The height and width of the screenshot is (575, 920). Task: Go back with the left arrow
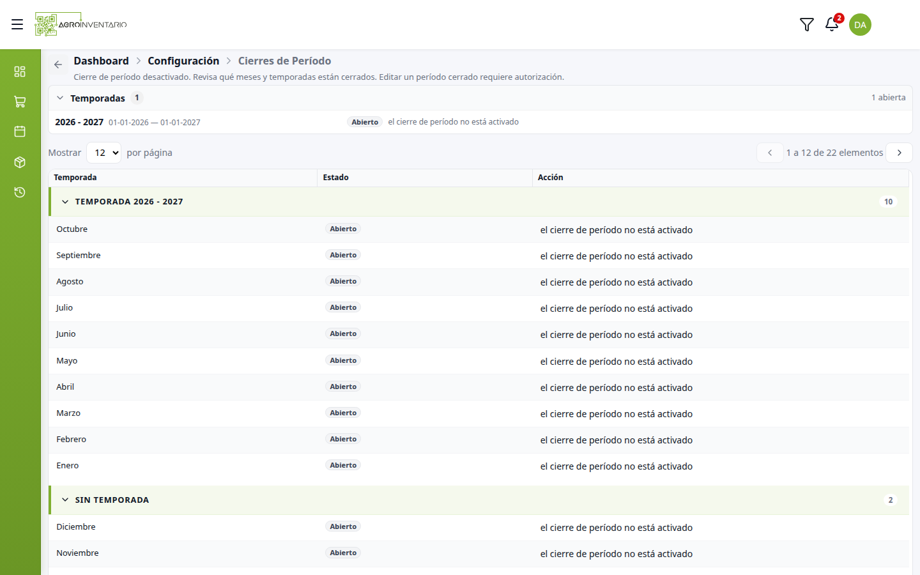pyautogui.click(x=58, y=65)
